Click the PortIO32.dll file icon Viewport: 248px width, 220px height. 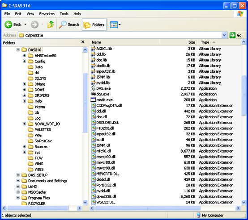pos(94,185)
